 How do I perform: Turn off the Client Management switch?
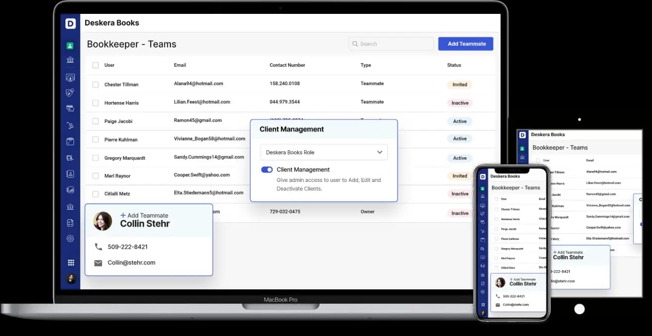click(x=267, y=169)
